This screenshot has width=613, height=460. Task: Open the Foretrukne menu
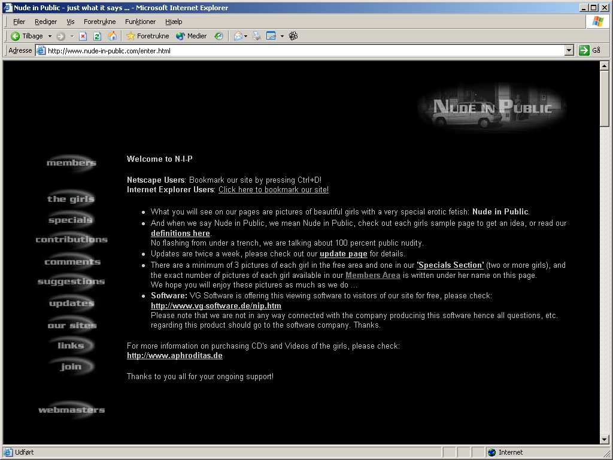(x=100, y=22)
